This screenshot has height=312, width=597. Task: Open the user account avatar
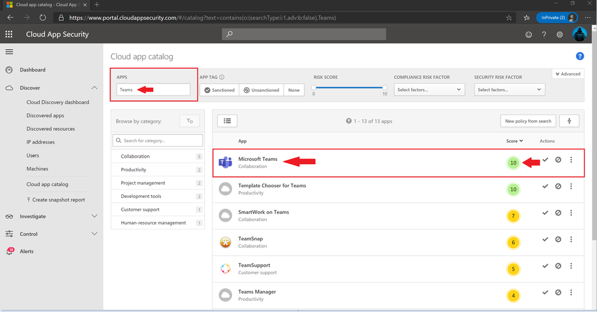coord(580,34)
